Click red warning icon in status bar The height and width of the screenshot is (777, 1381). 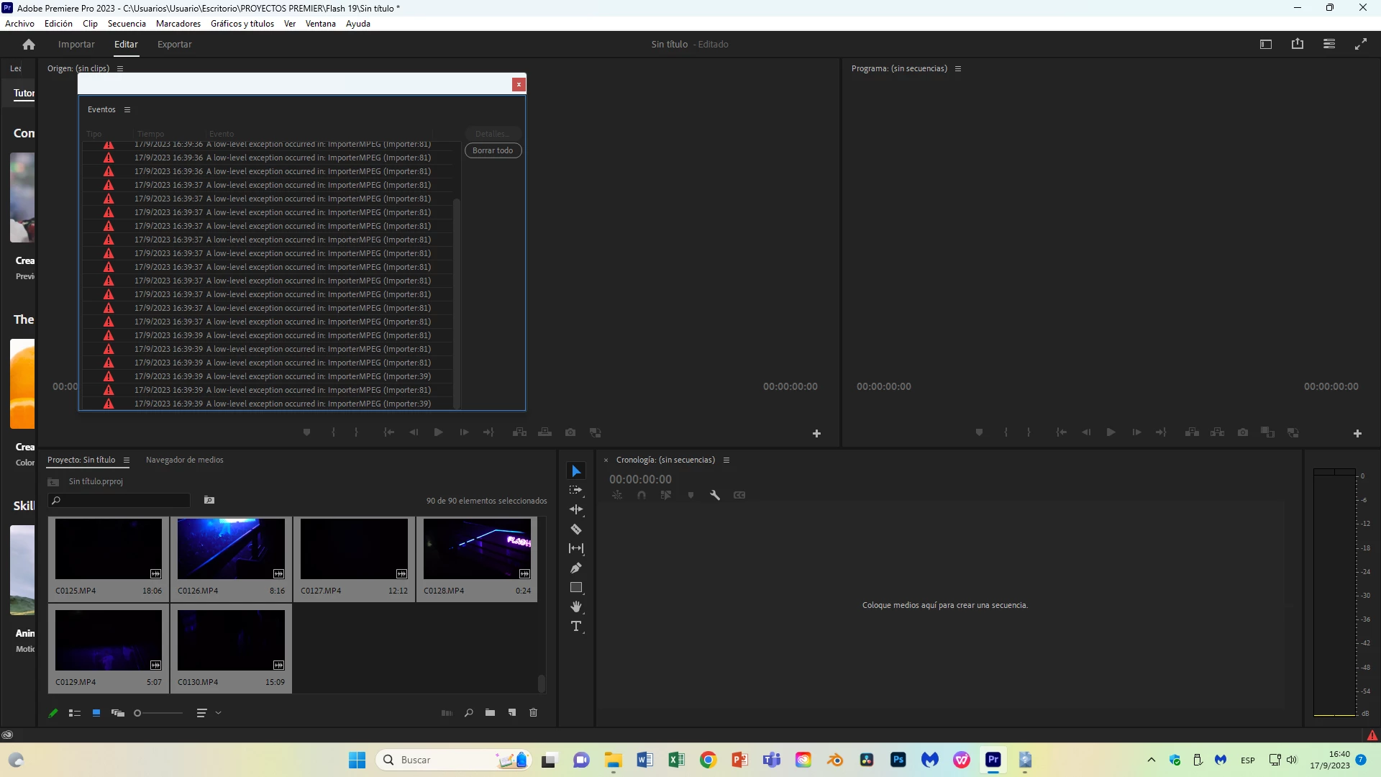[x=1372, y=735]
